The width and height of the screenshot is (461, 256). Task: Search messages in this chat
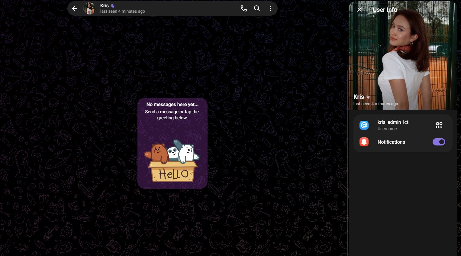pos(257,8)
